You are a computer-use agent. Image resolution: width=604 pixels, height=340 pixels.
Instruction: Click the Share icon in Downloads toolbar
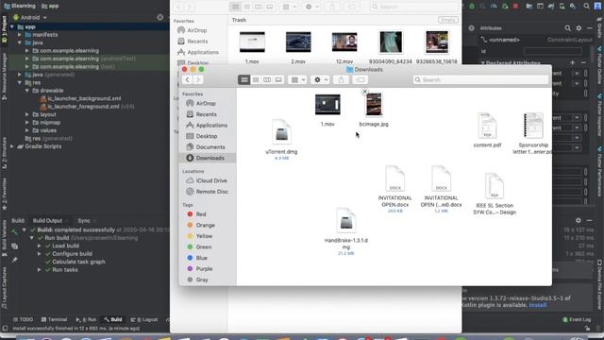pos(341,79)
